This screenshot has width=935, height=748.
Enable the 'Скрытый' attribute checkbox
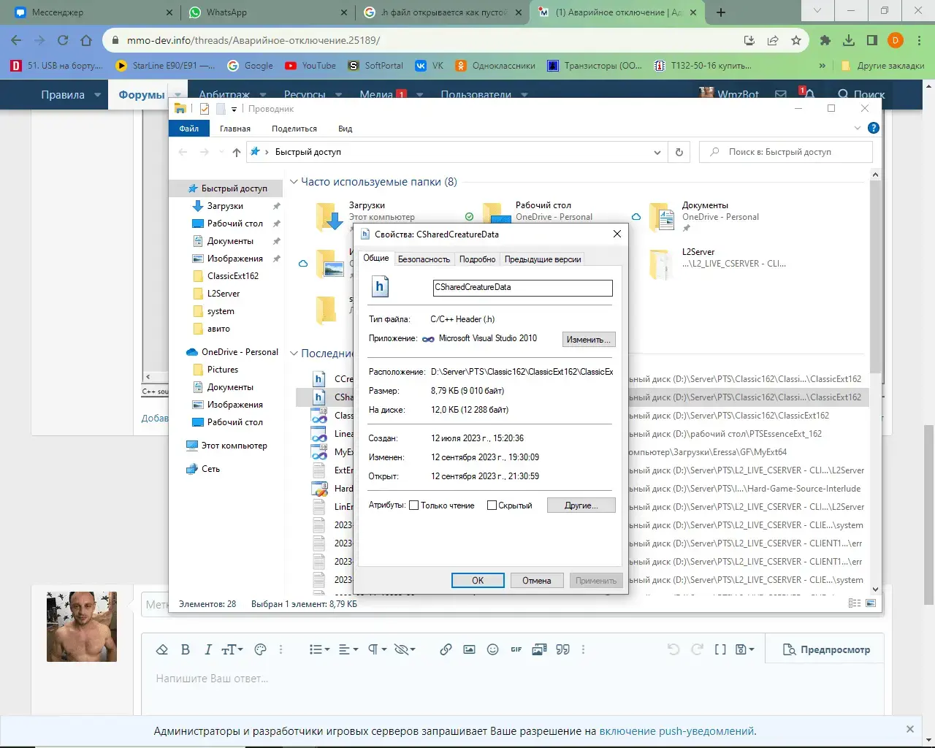[492, 505]
